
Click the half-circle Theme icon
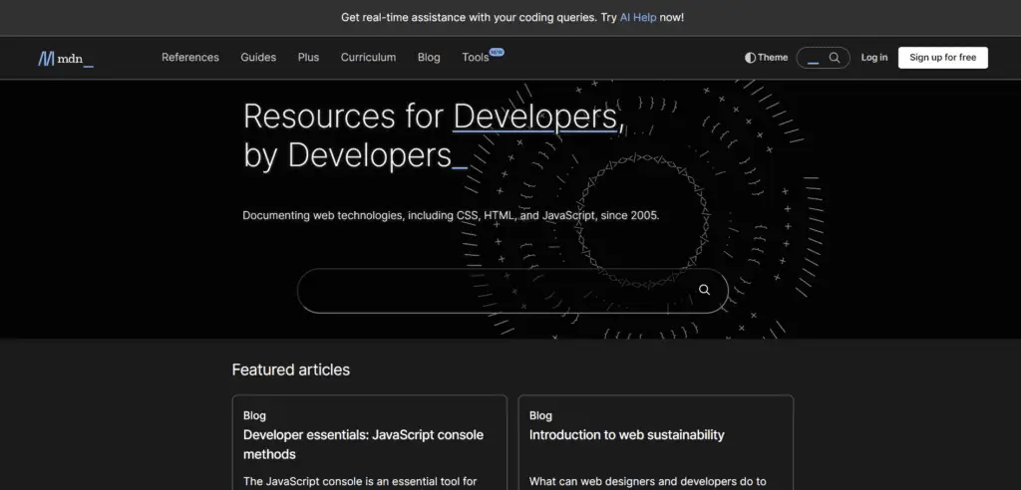click(750, 58)
